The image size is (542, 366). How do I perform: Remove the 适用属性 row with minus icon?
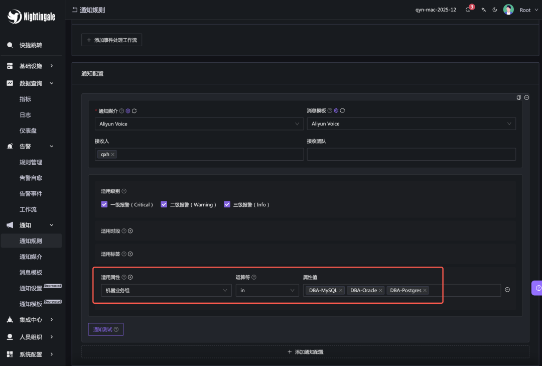507,290
